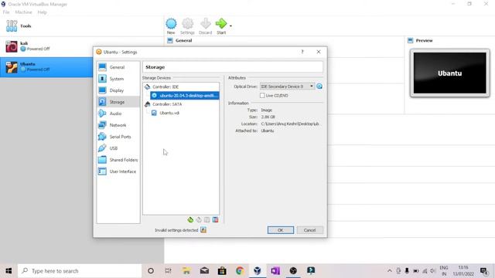Open Microsoft Store from taskbar
Screen dimensions: 495x278
[222, 271]
